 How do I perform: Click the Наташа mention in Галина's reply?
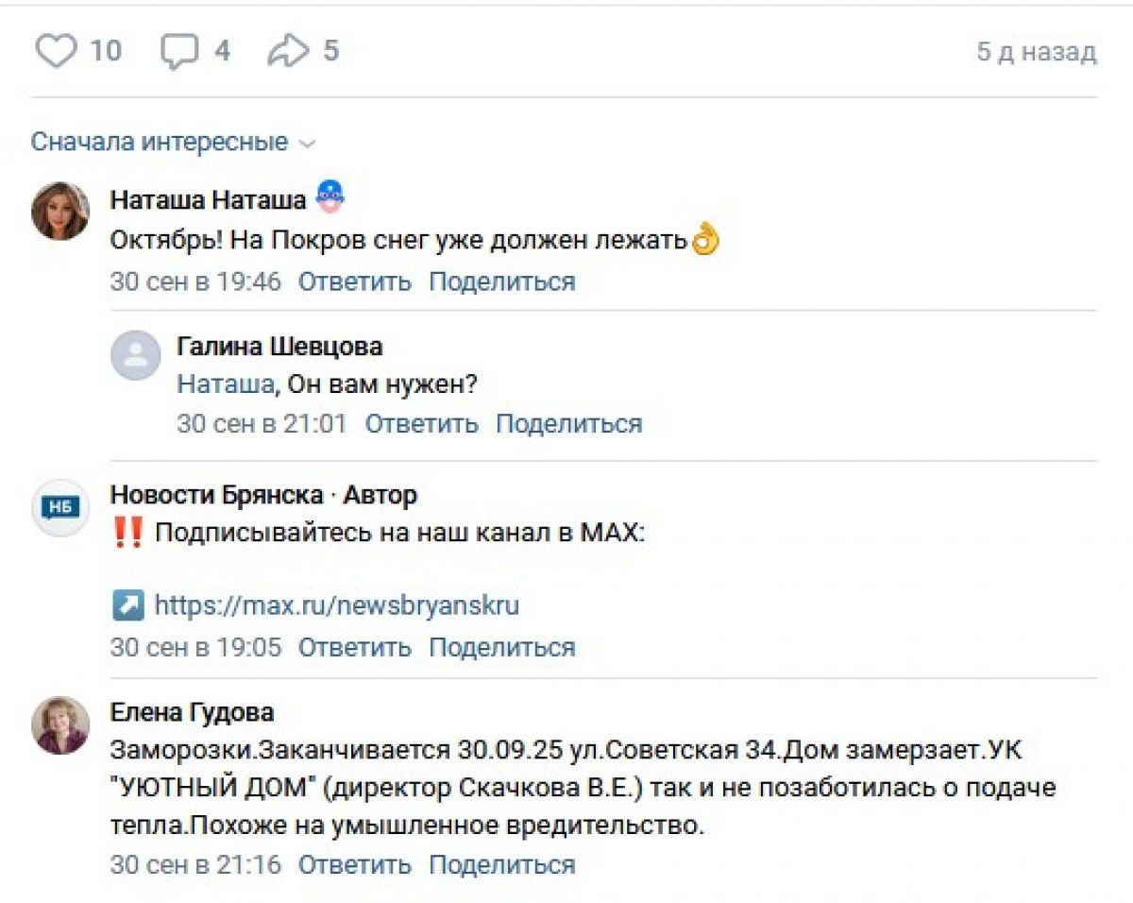click(x=225, y=384)
